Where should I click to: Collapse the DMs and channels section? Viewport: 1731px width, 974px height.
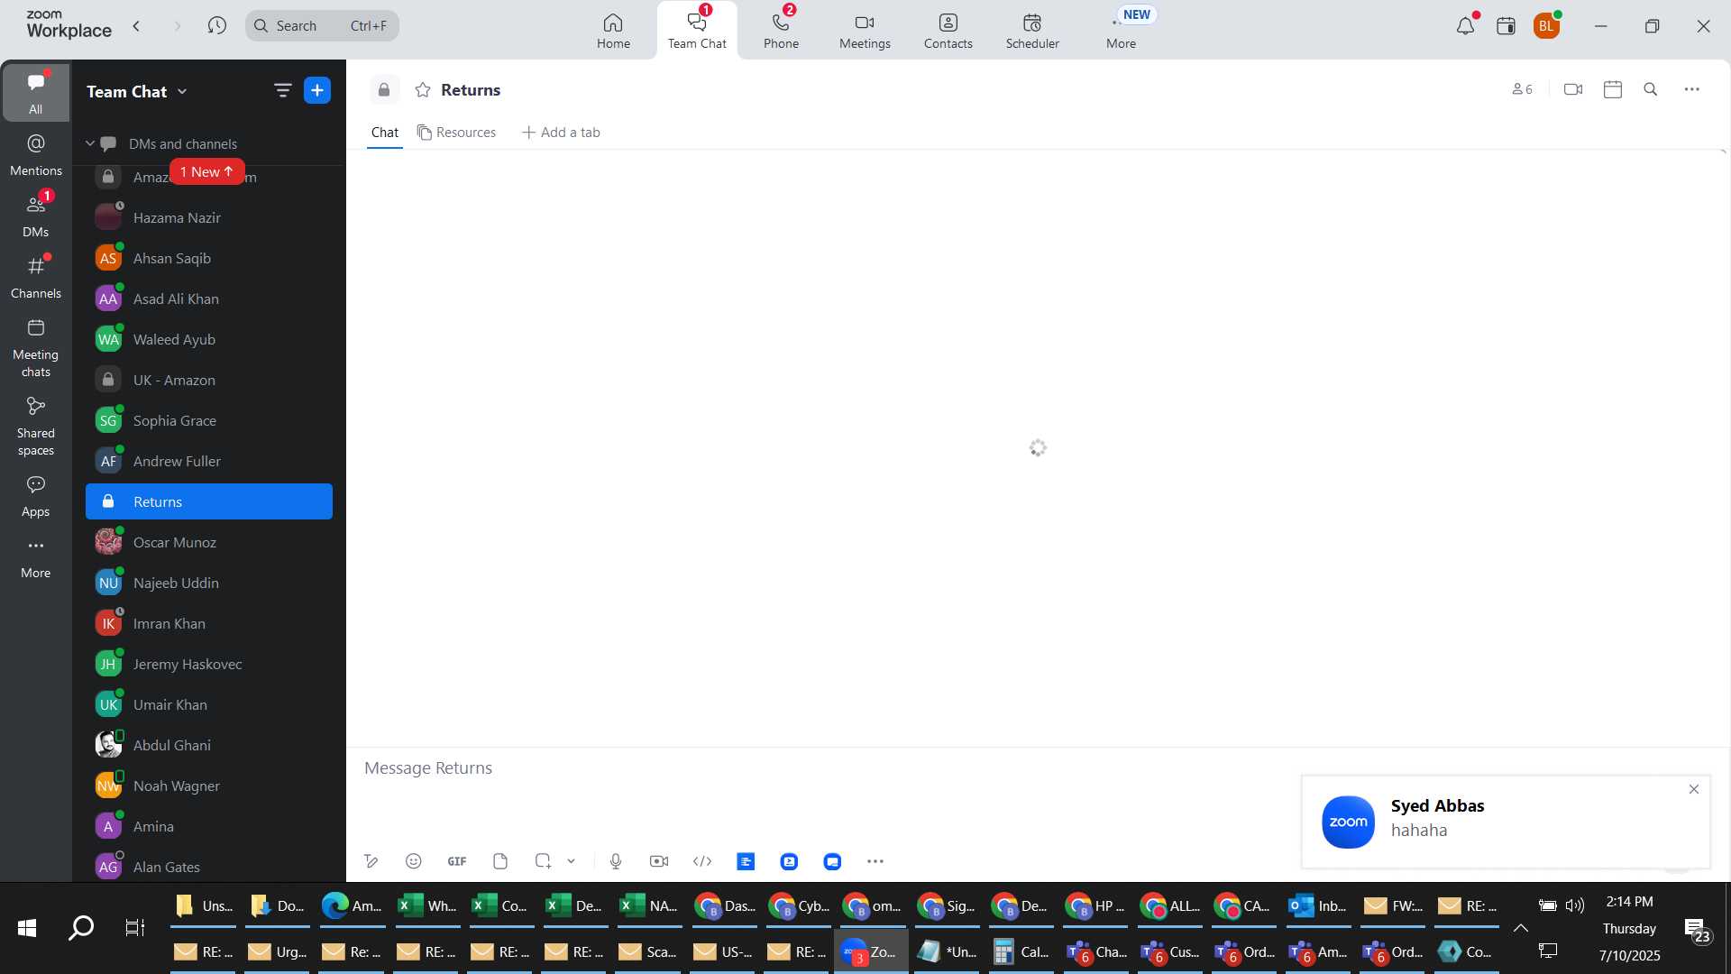[x=90, y=143]
